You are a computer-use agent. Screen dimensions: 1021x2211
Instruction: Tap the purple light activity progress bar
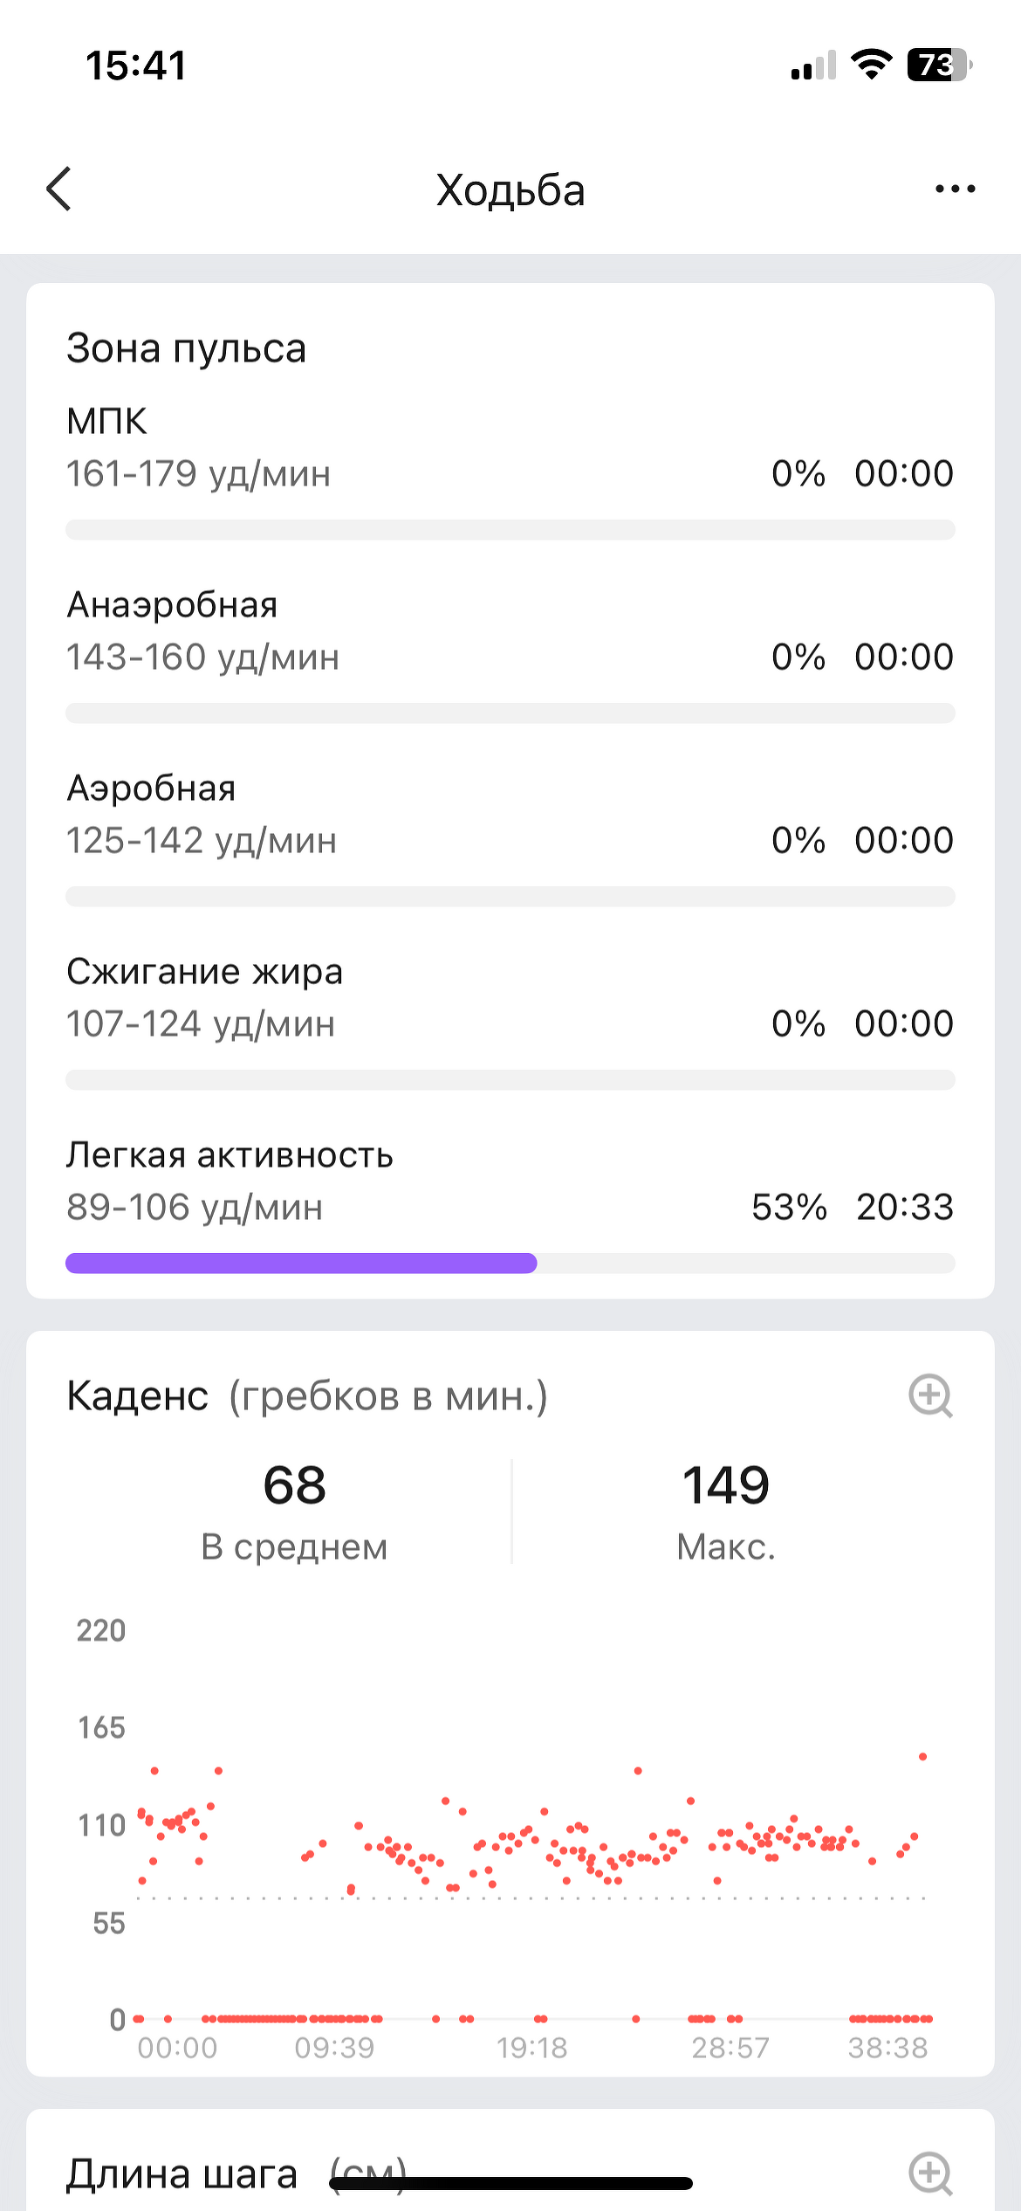(x=301, y=1264)
